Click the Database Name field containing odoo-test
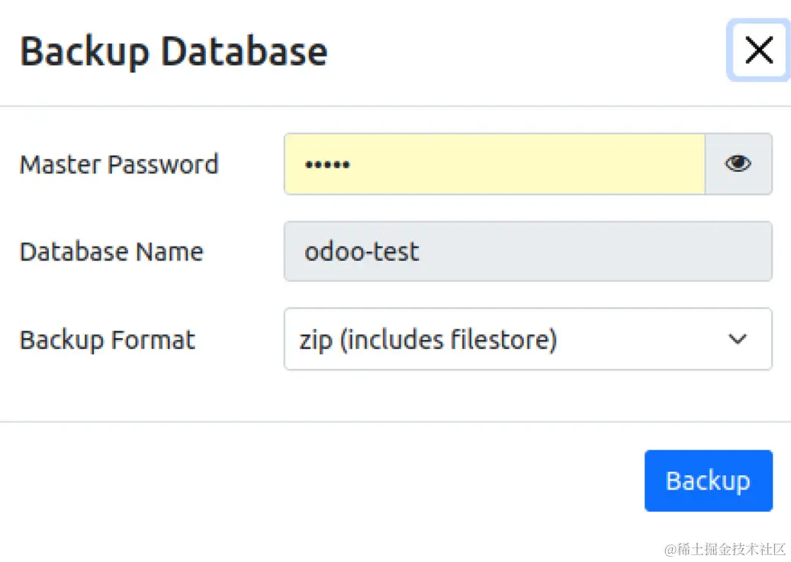791x562 pixels. [x=528, y=252]
